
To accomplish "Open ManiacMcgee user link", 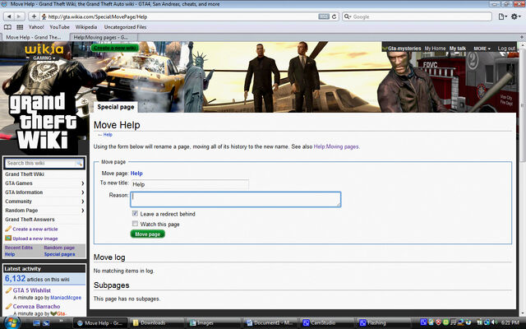I will (66, 298).
